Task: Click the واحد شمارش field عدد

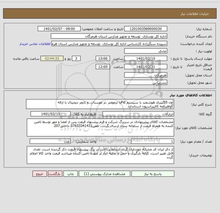Action: coord(50,141)
